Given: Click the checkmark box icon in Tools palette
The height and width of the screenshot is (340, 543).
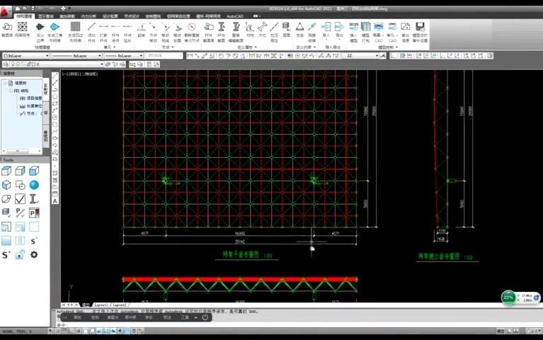Looking at the screenshot, I should click(21, 199).
